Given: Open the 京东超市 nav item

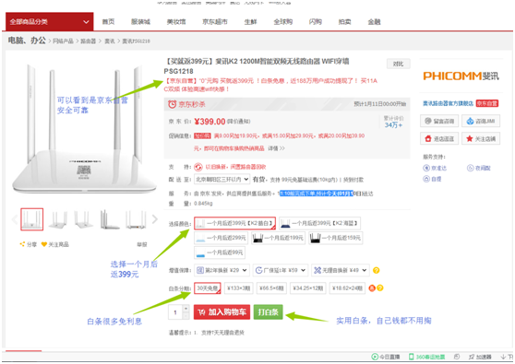Looking at the screenshot, I should click(x=214, y=22).
